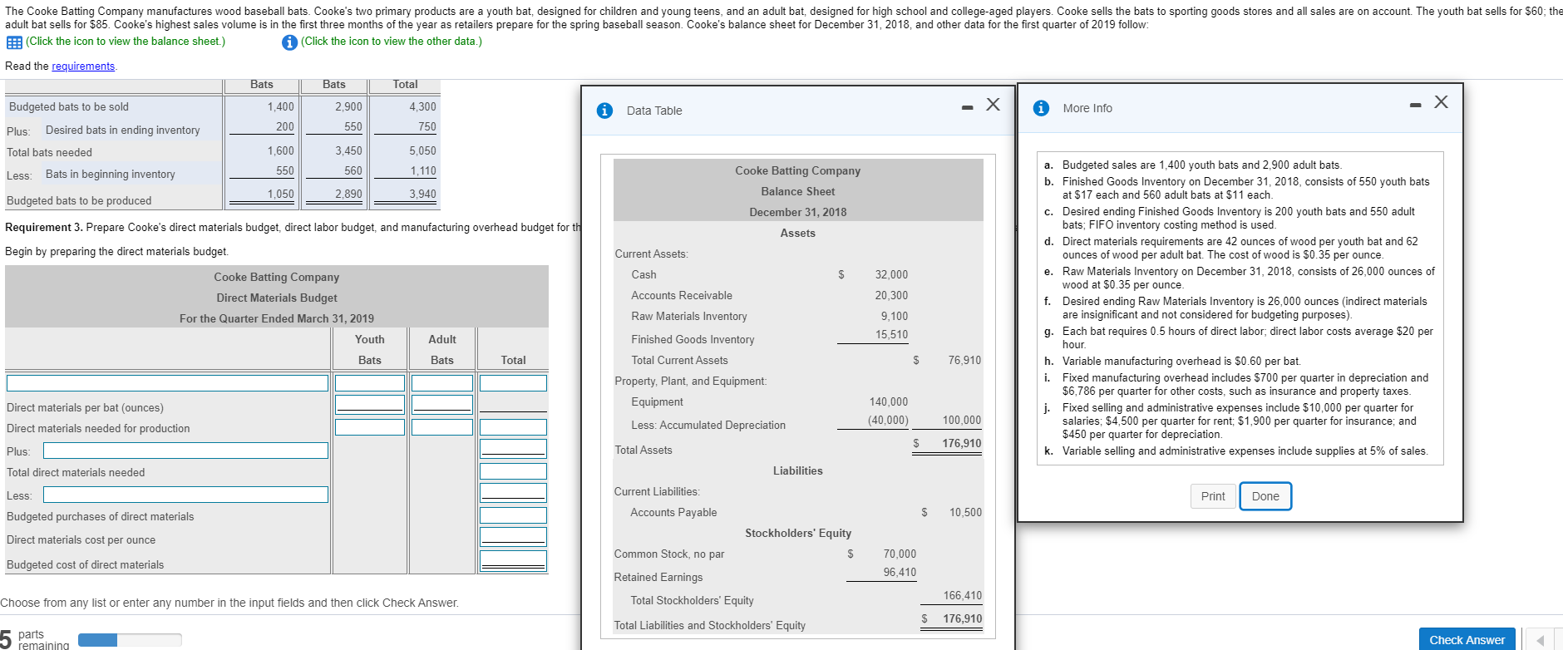
Task: Click Total field for total direct materials needed
Action: tap(513, 471)
